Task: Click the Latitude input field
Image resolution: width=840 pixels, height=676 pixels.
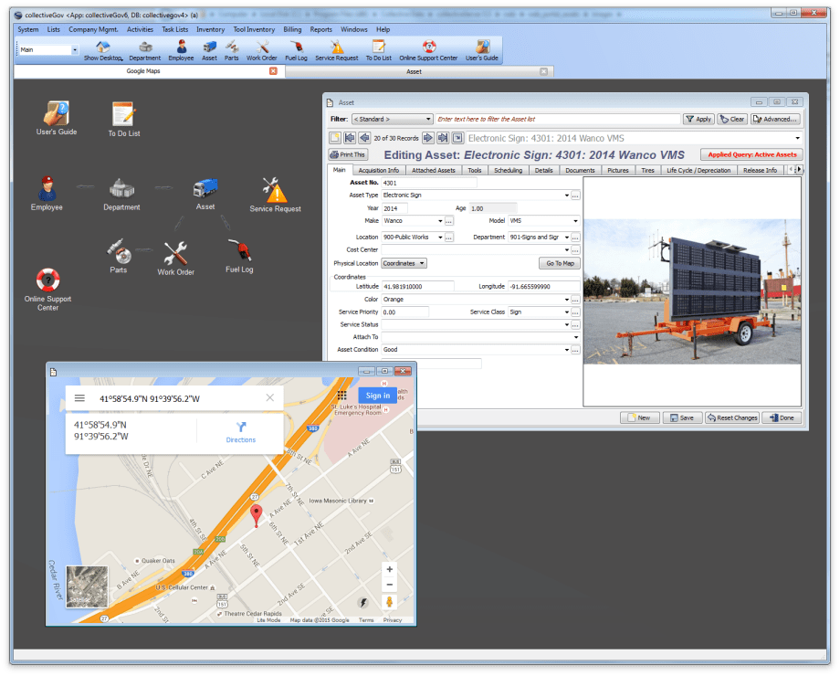Action: tap(417, 286)
